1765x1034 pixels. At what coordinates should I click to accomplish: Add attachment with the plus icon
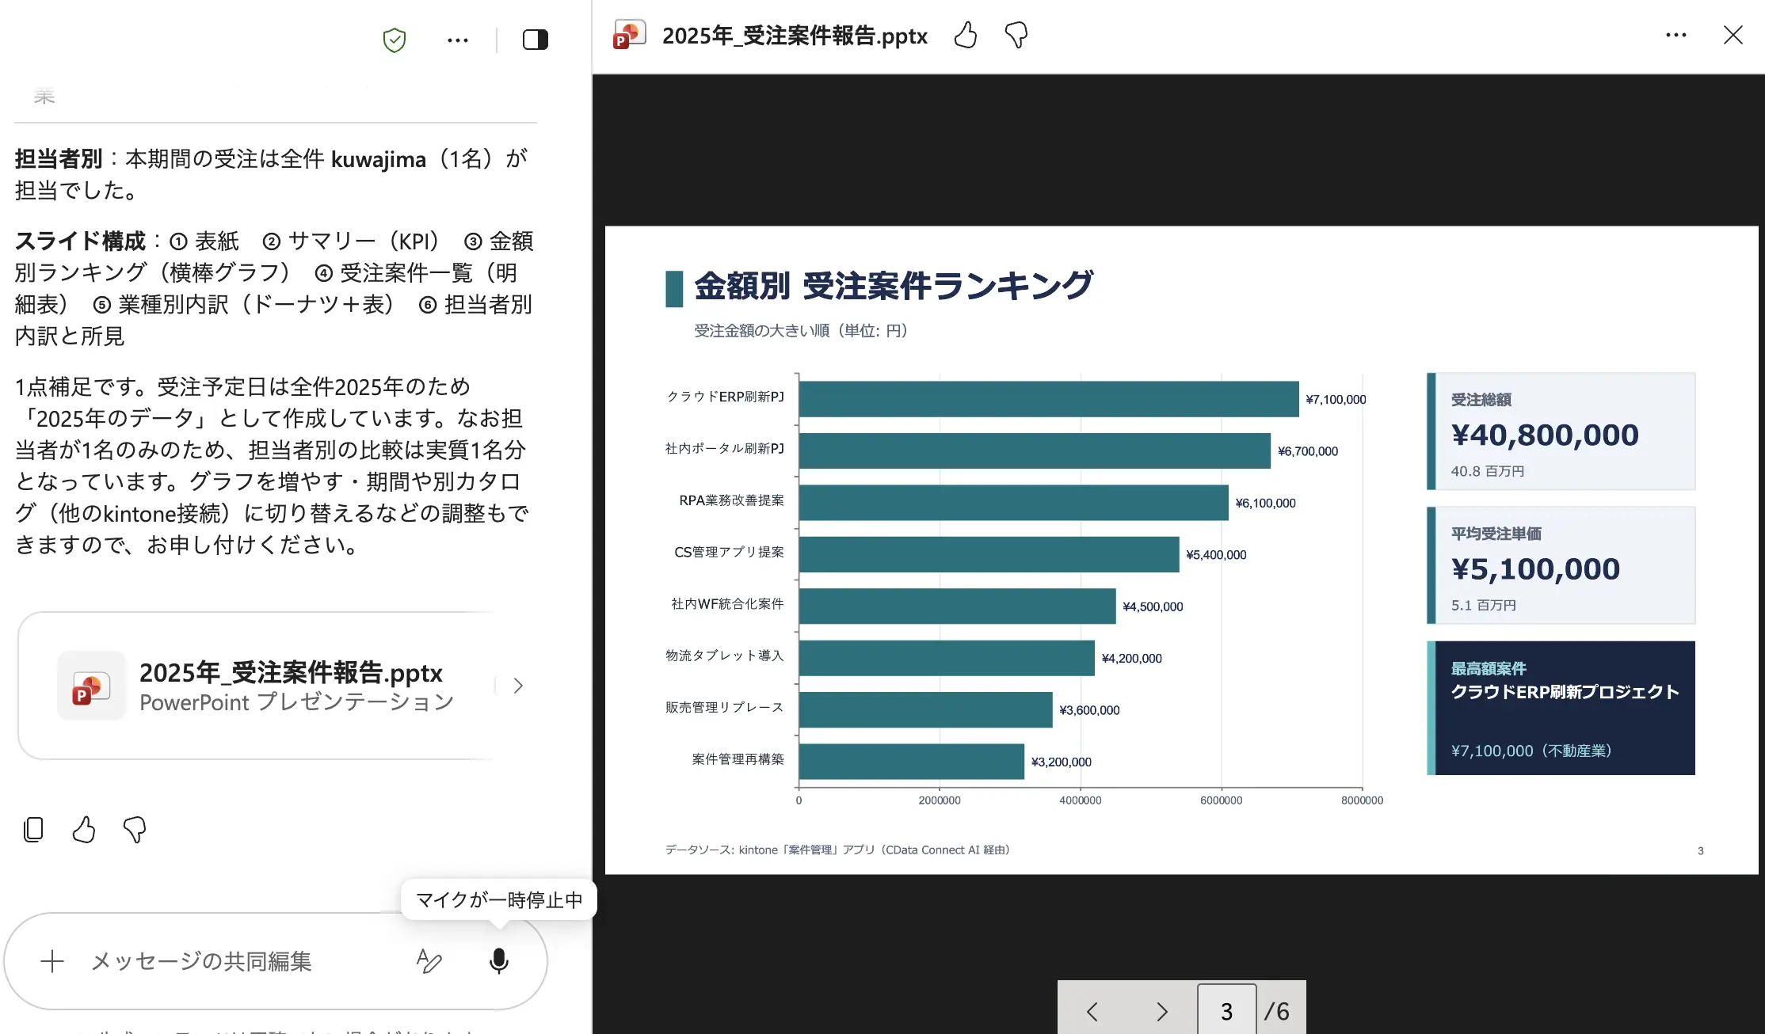click(52, 961)
